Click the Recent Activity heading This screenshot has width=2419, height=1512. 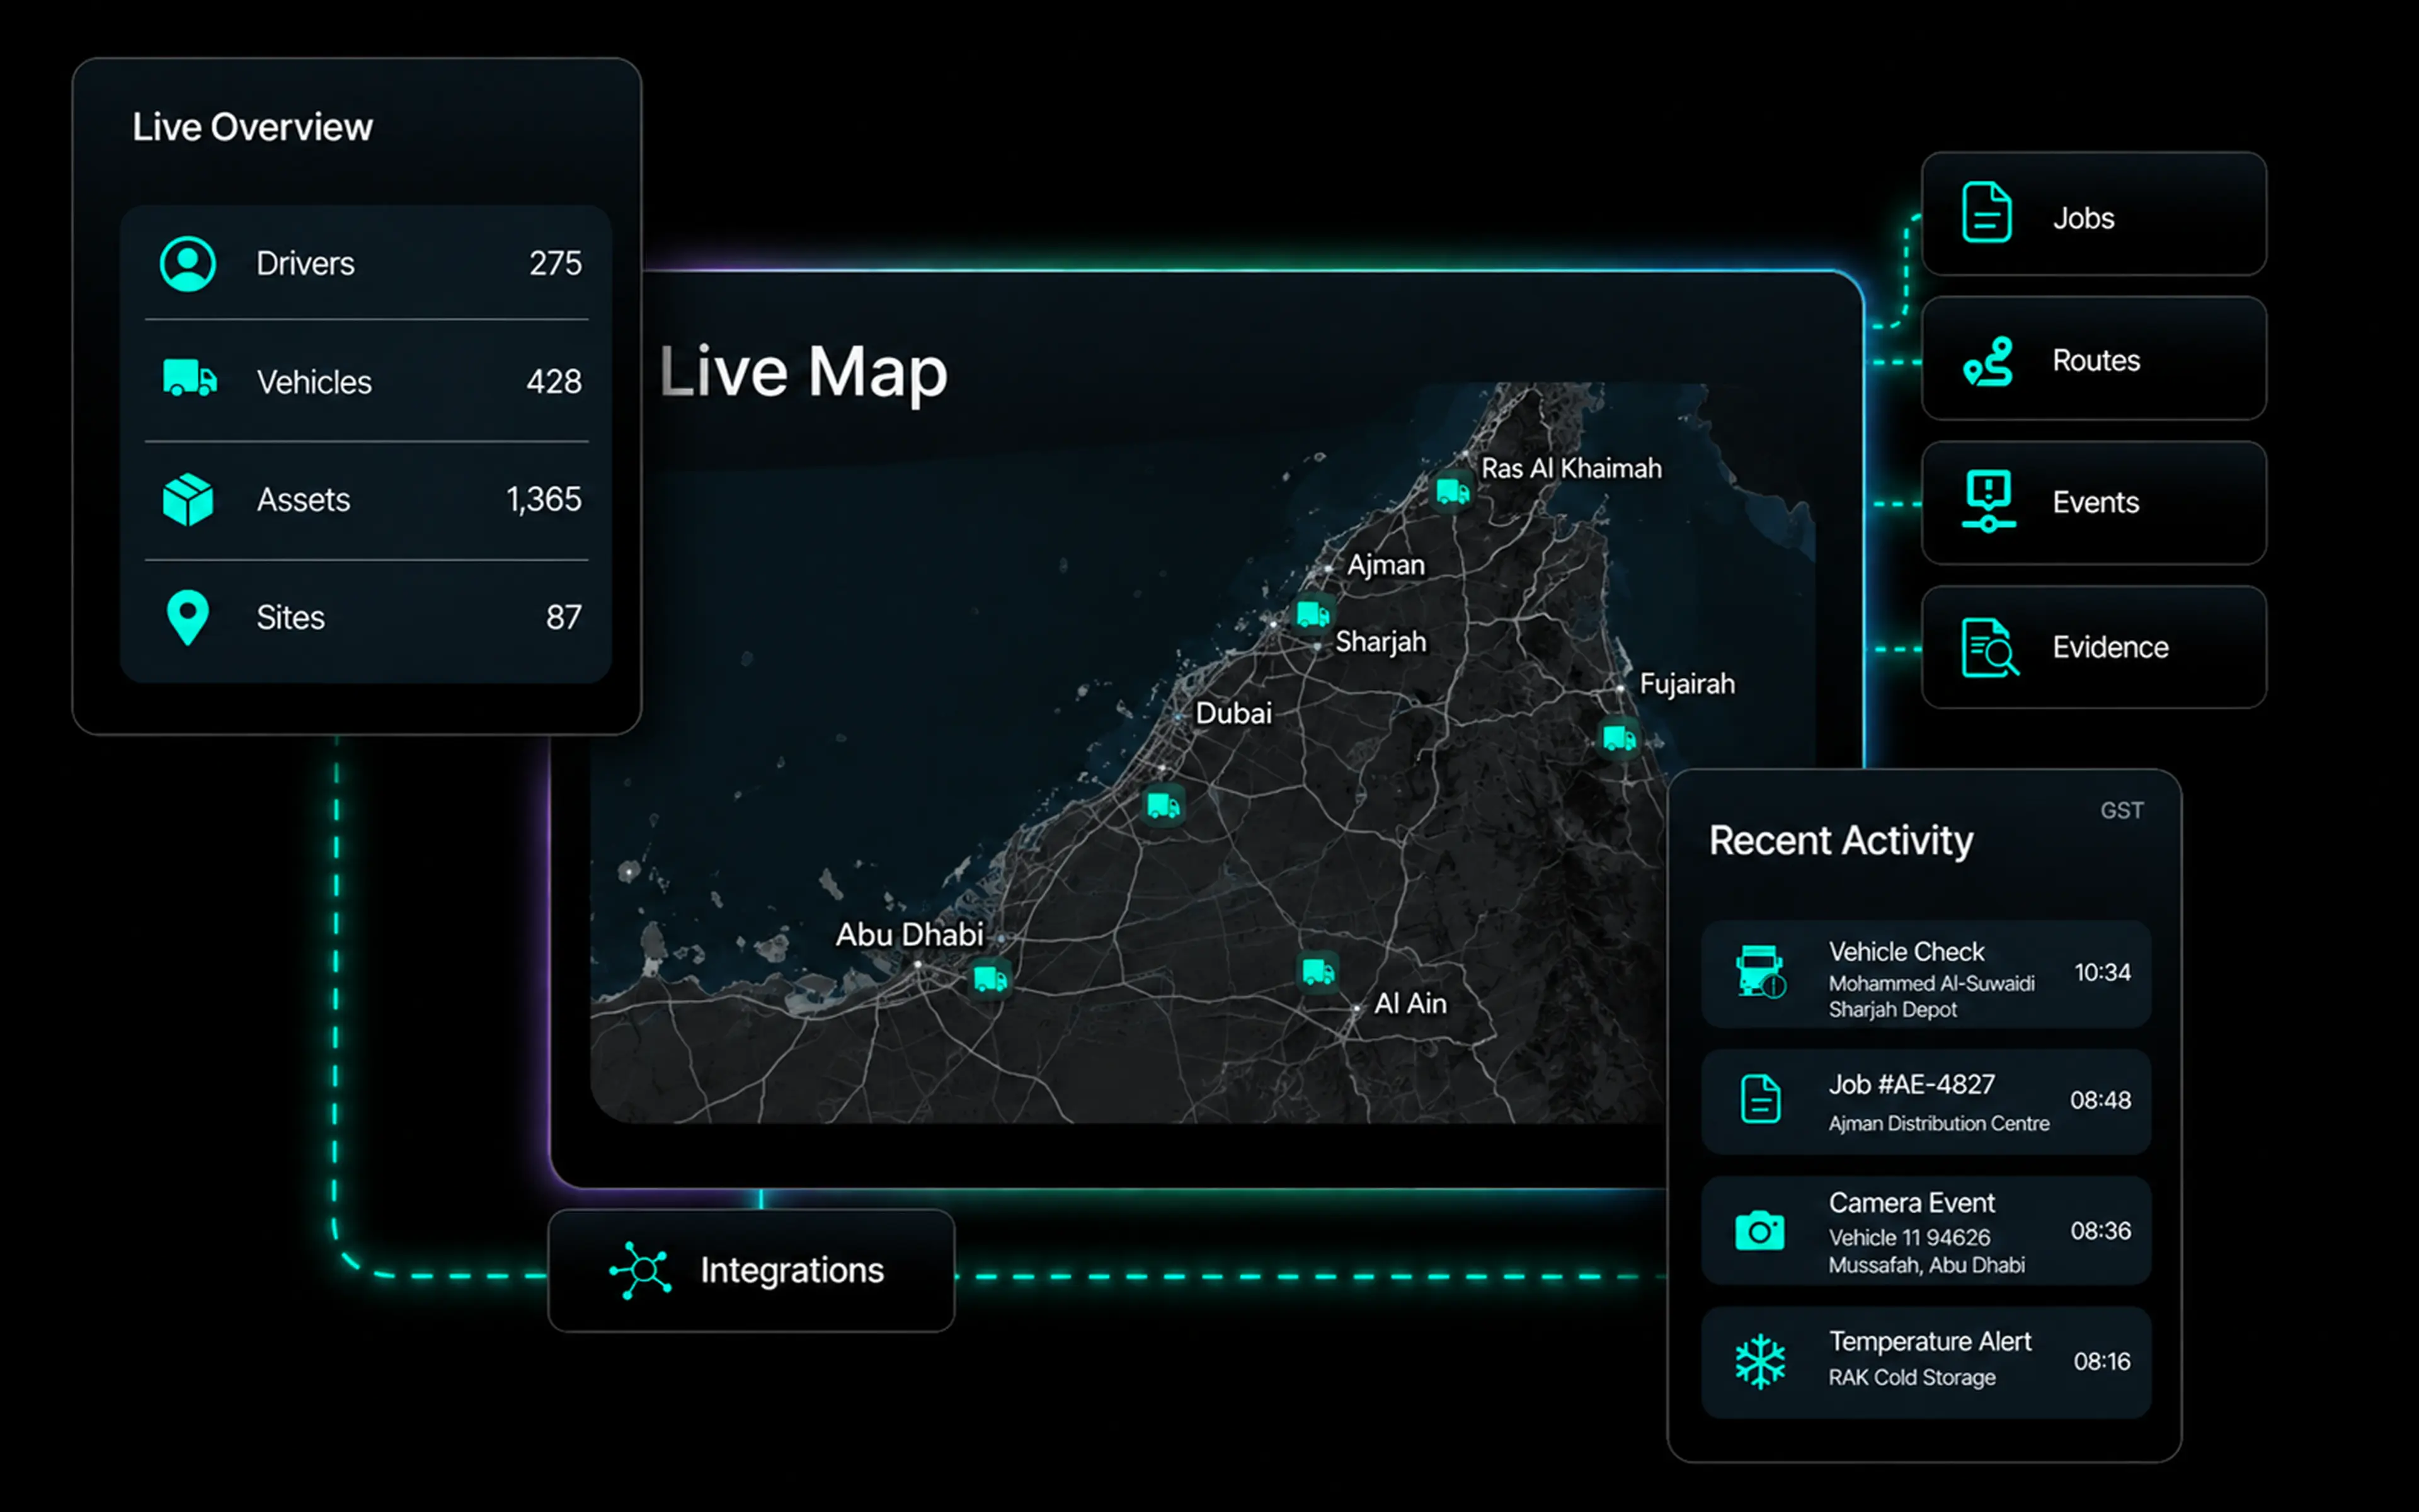point(1840,841)
